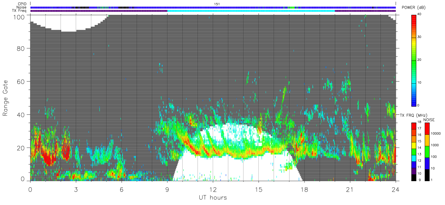Image resolution: width=445 pixels, height=205 pixels.
Task: Click the 9 tick on the UT hours axis
Action: pyautogui.click(x=167, y=189)
